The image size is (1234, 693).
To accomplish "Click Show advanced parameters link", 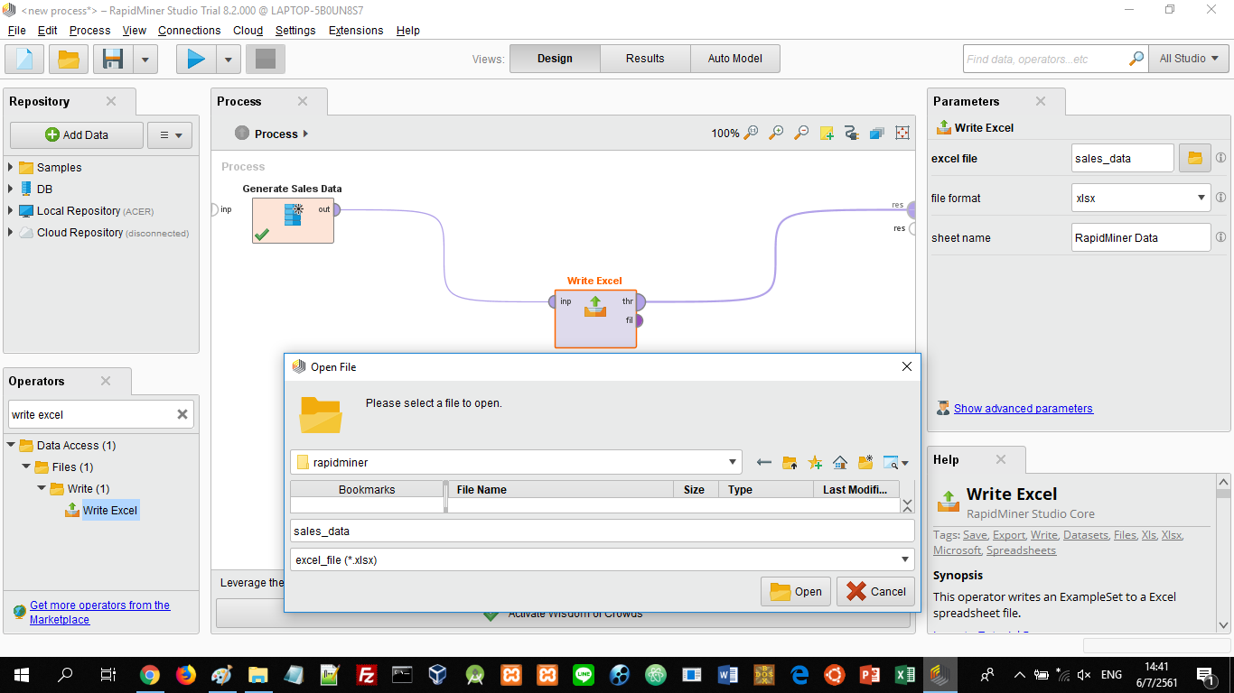I will coord(1023,408).
